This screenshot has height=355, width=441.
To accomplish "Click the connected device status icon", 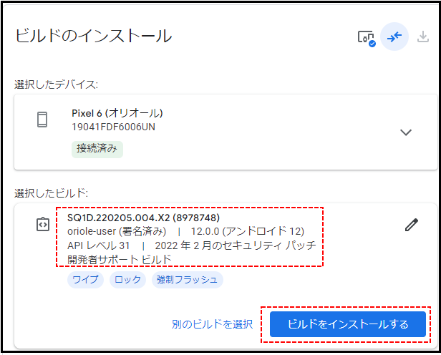I will 366,37.
